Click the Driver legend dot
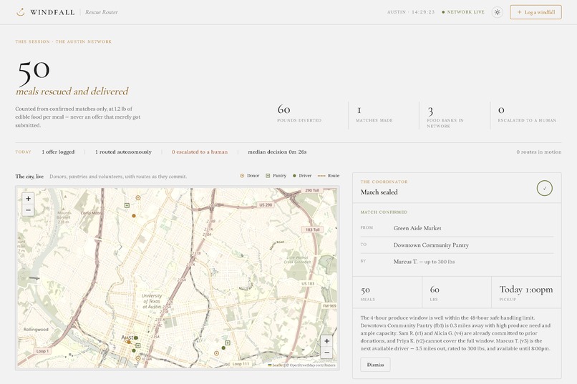The width and height of the screenshot is (577, 384). pyautogui.click(x=294, y=176)
